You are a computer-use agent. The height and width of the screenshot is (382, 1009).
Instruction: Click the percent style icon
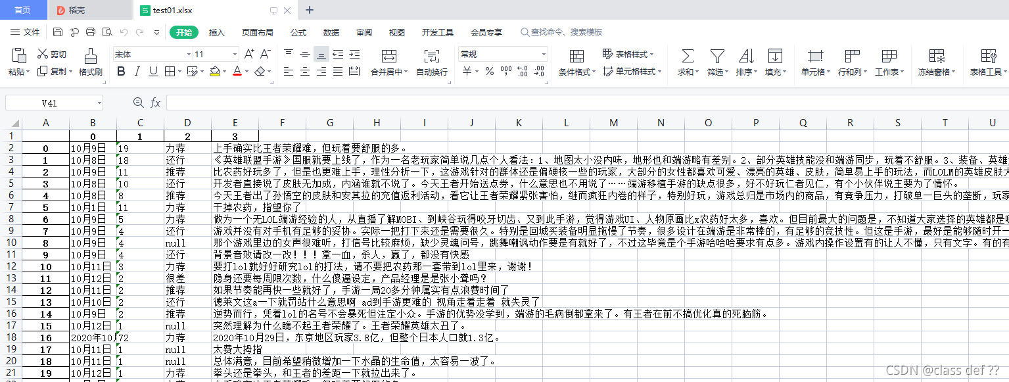coord(489,71)
